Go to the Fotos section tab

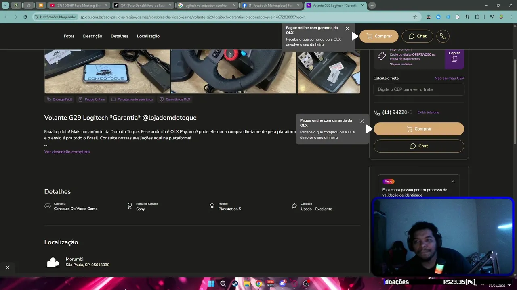(x=69, y=36)
